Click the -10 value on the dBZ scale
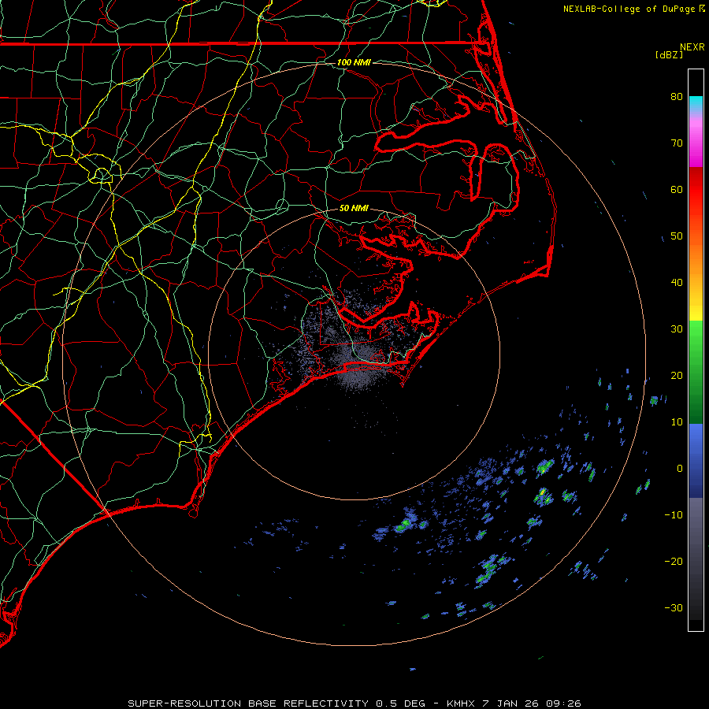The width and height of the screenshot is (709, 709). [674, 515]
